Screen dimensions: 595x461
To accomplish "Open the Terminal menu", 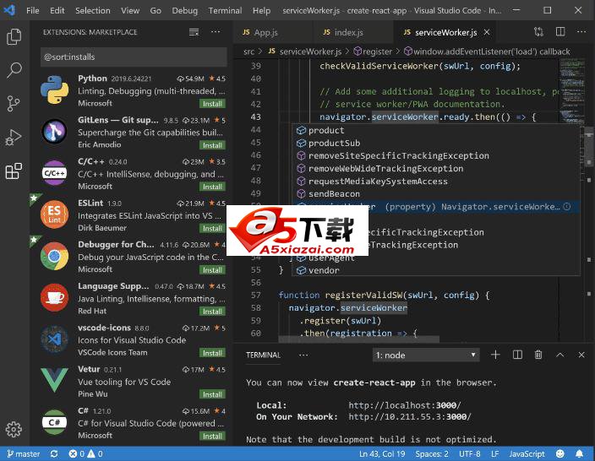I will [225, 10].
